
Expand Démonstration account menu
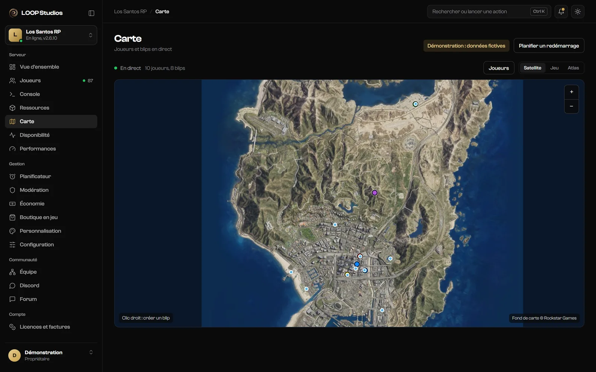tap(51, 355)
